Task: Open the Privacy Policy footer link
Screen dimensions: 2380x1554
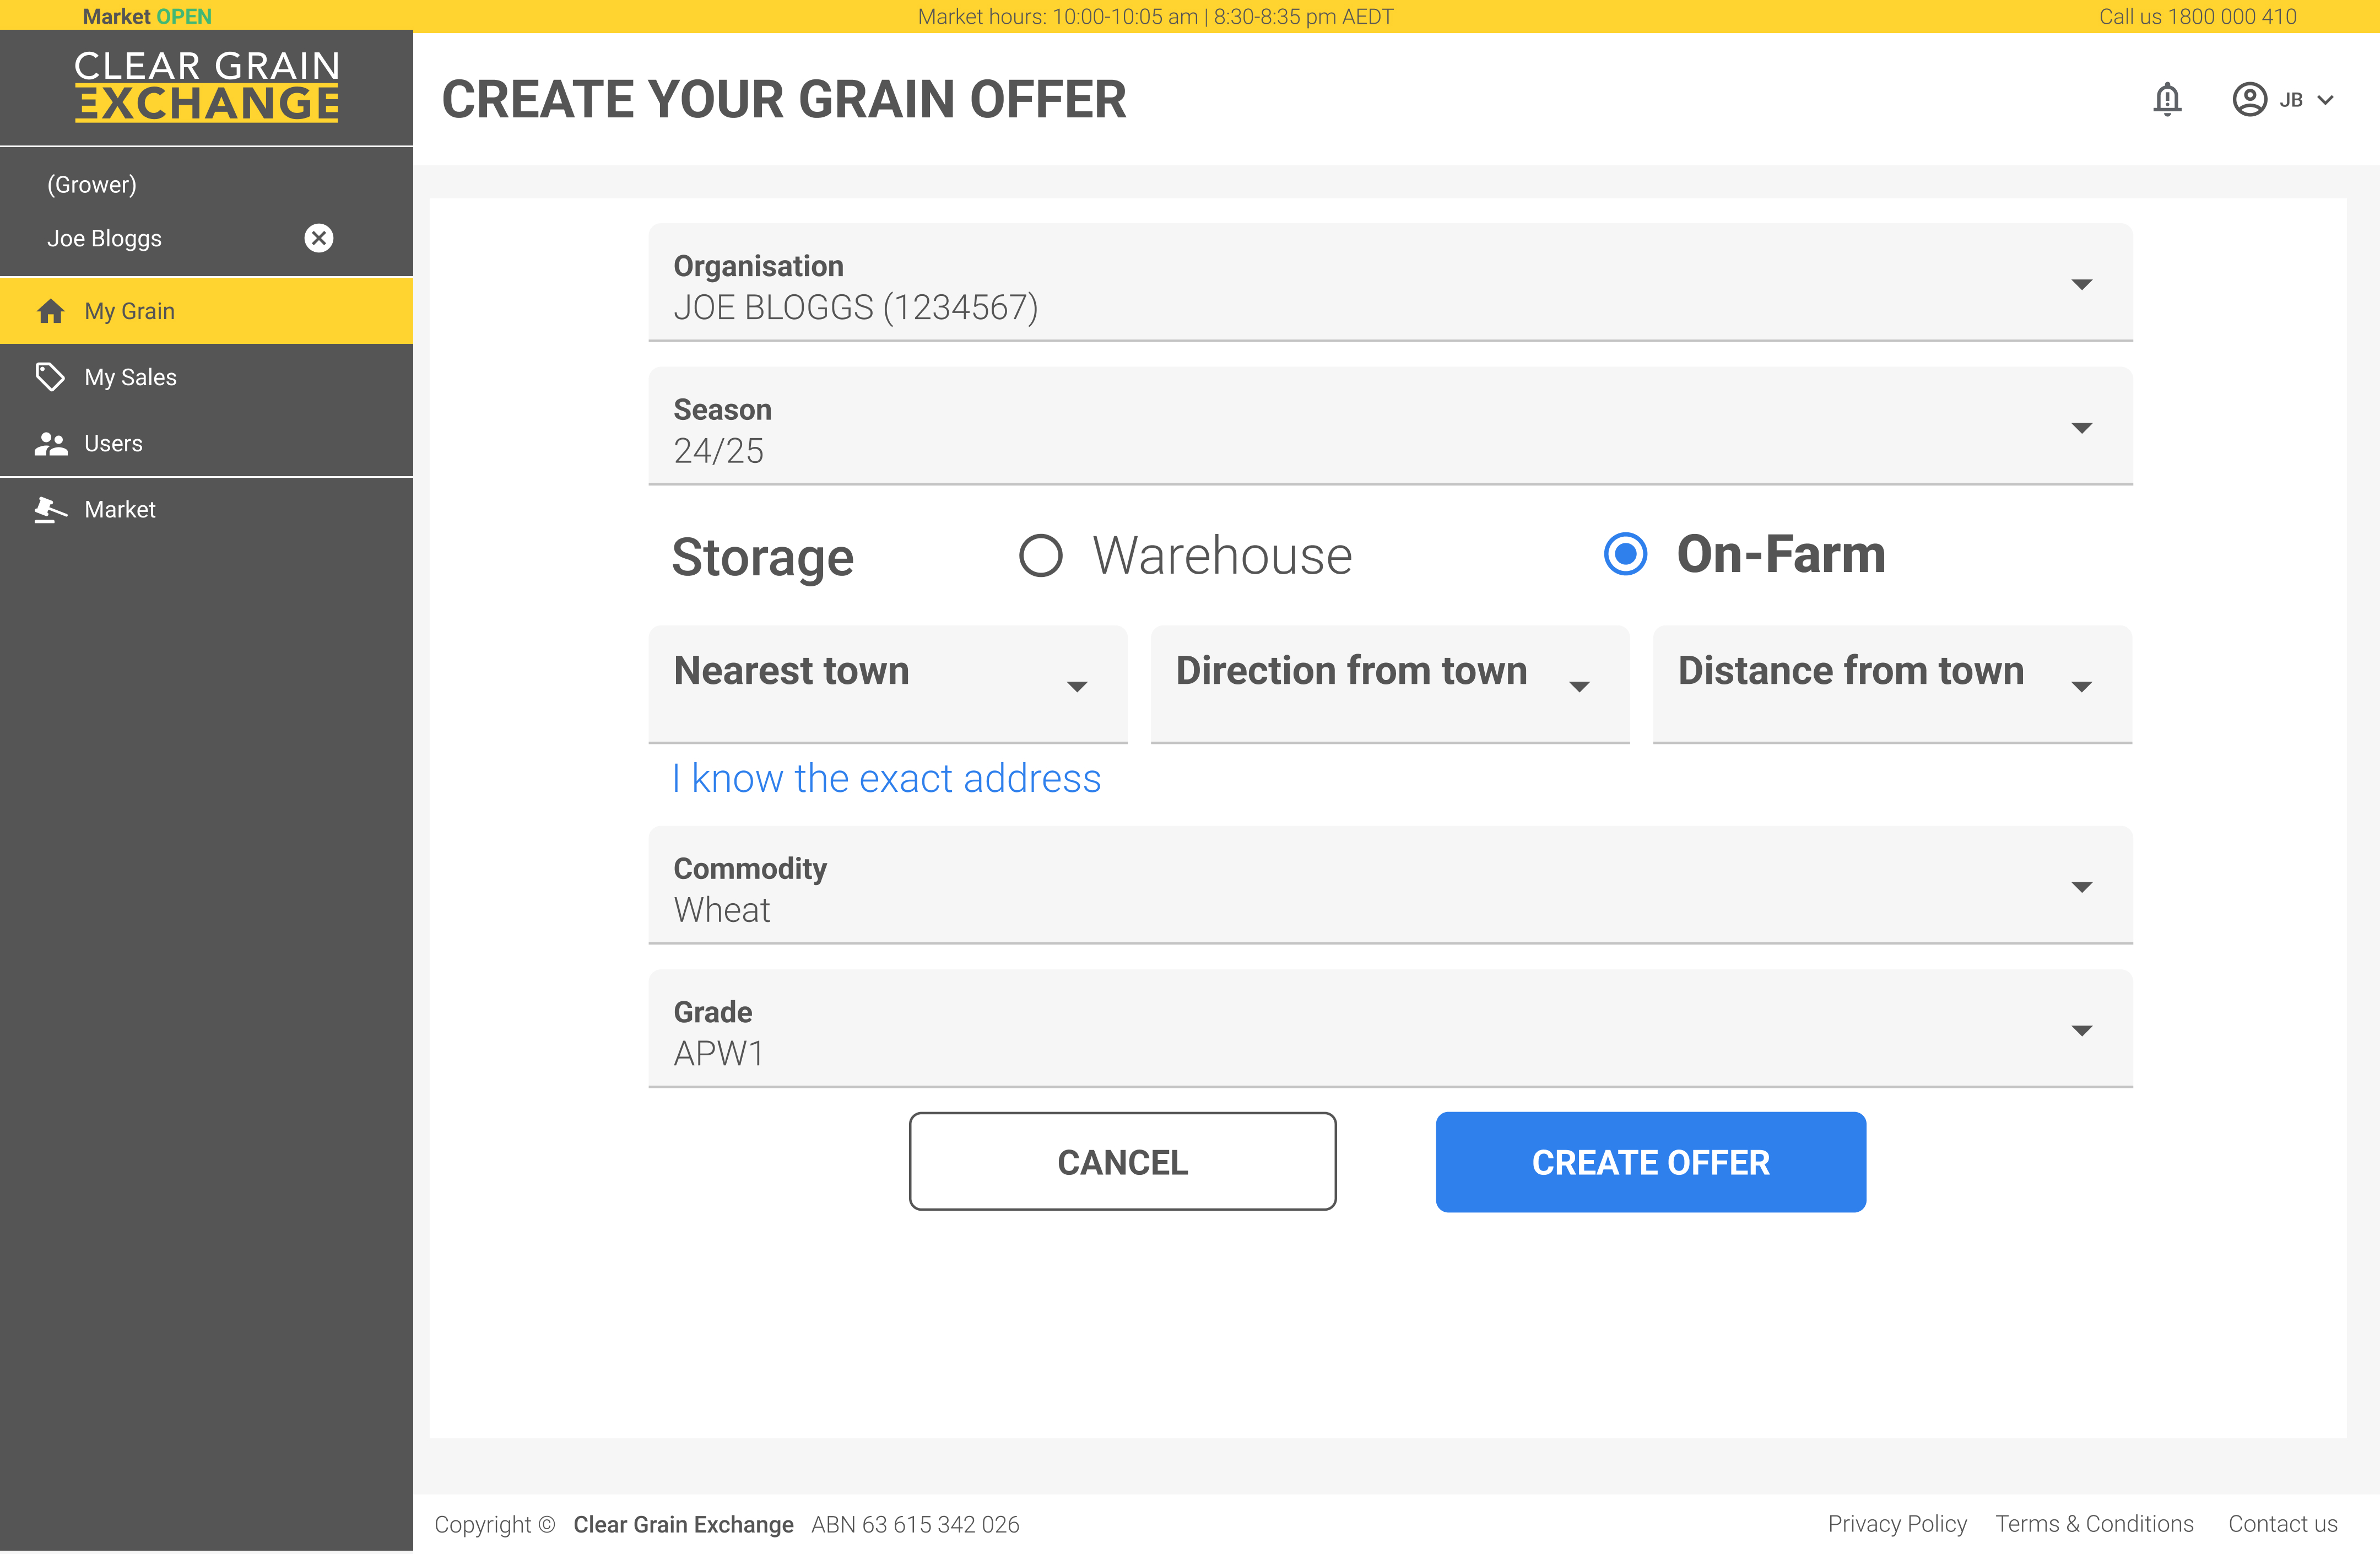Action: tap(1896, 1523)
